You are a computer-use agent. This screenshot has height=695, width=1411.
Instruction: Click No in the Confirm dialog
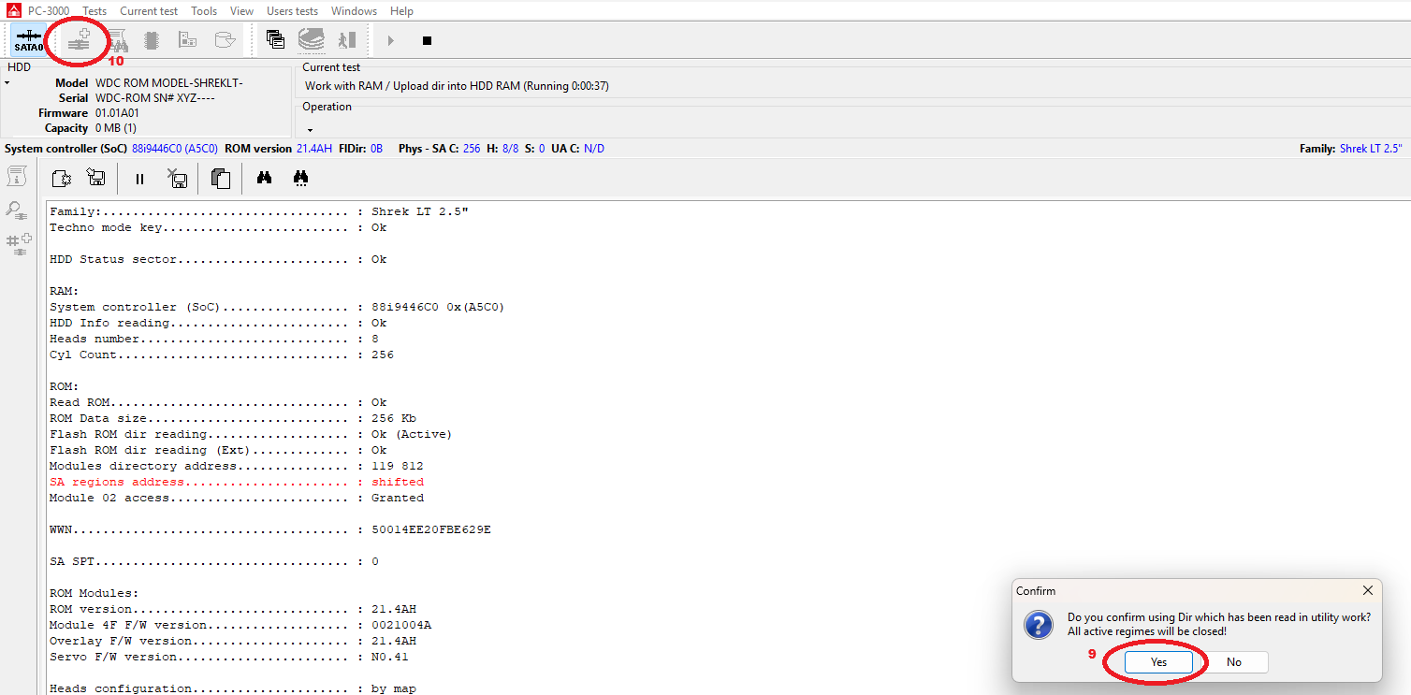tap(1233, 662)
